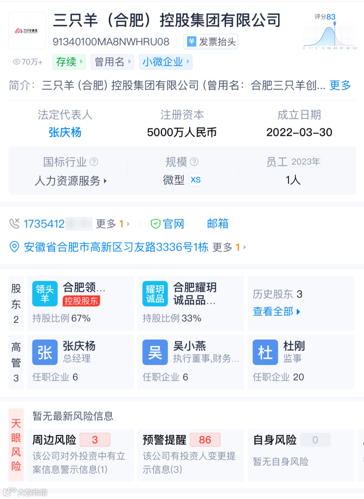
Task: Tap the invoice icon beside 发票抬头
Action: pos(192,42)
